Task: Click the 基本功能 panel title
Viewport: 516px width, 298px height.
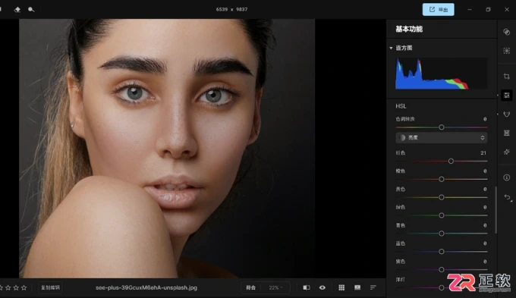Action: [409, 30]
